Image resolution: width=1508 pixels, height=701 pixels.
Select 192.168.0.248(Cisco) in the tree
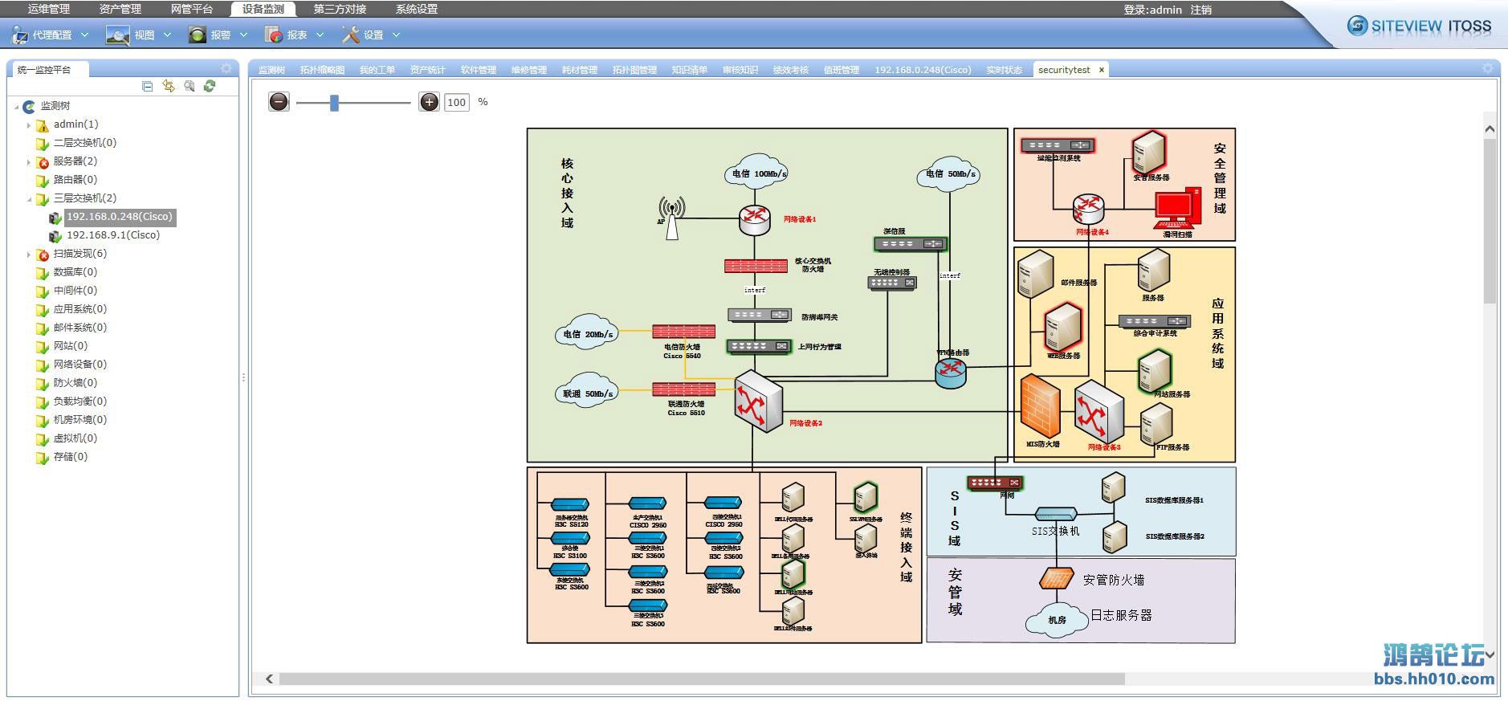[120, 217]
